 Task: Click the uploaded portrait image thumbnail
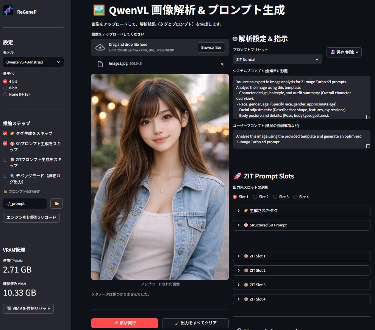point(159,176)
